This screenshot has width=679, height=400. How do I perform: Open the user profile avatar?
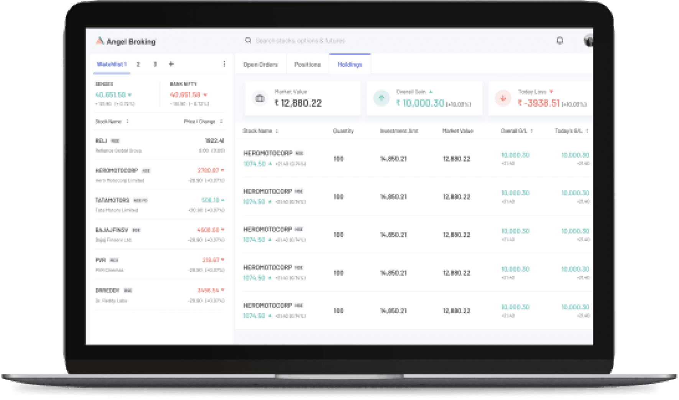point(588,41)
